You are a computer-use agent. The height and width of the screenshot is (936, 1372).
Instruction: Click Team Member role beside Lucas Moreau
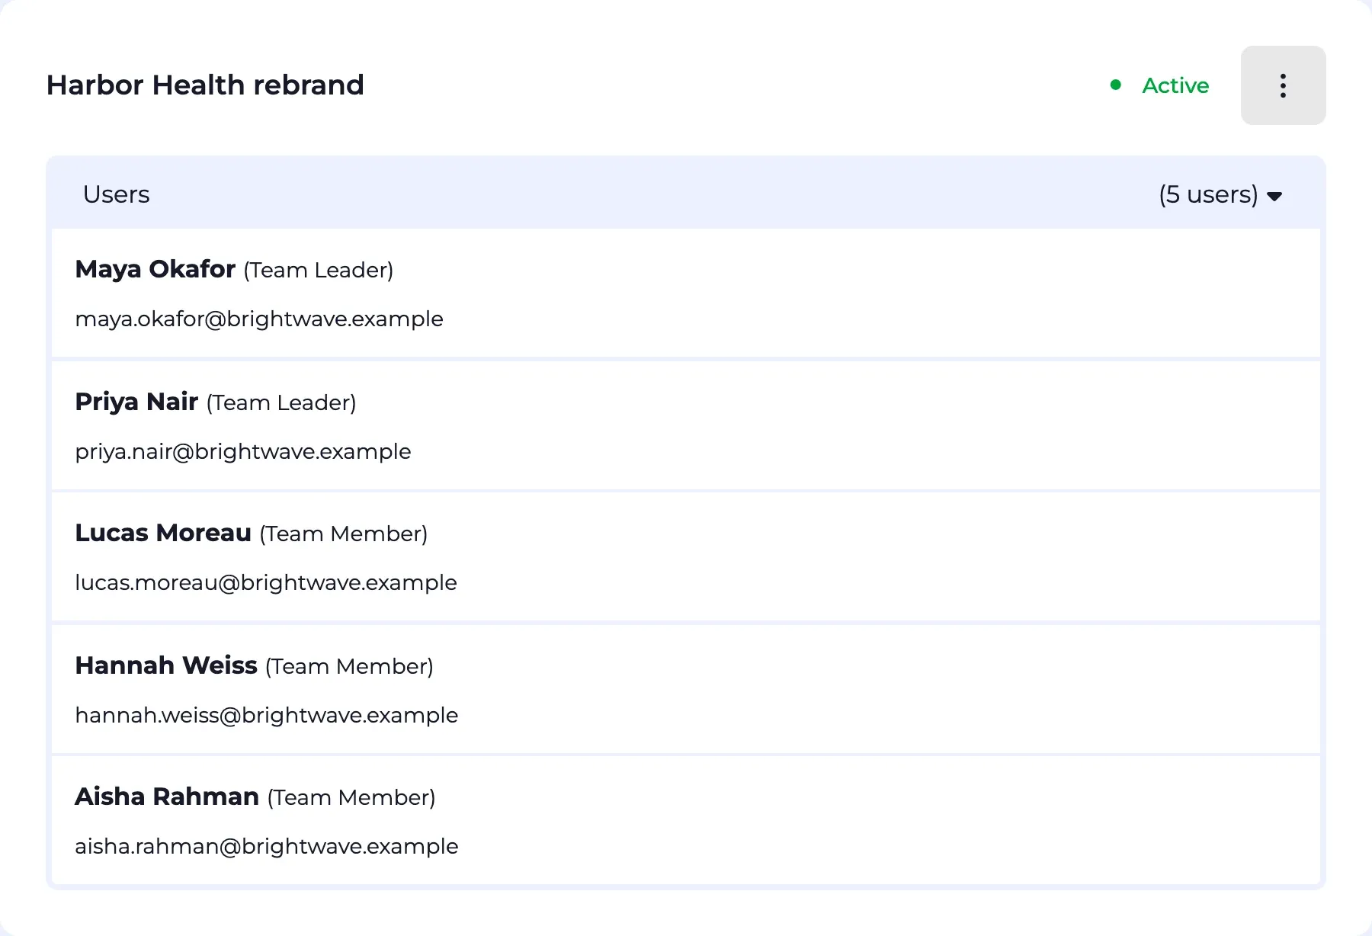[x=344, y=534]
